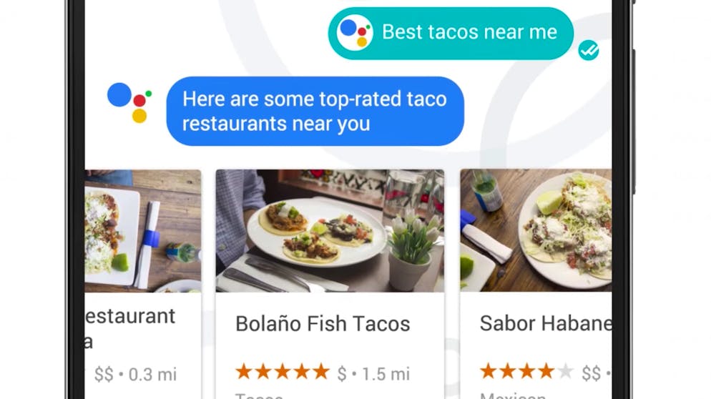Tap the '$$' price label on Sabor Habanero
The height and width of the screenshot is (399, 711).
(592, 373)
